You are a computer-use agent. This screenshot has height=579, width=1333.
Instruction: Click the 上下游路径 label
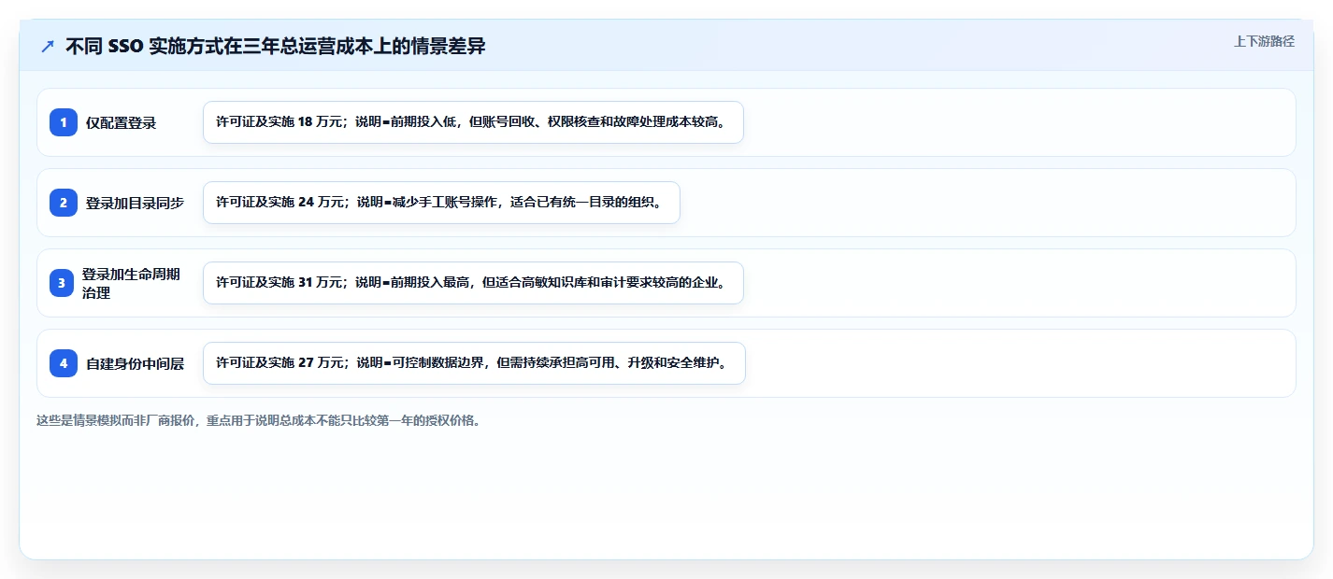coord(1264,41)
